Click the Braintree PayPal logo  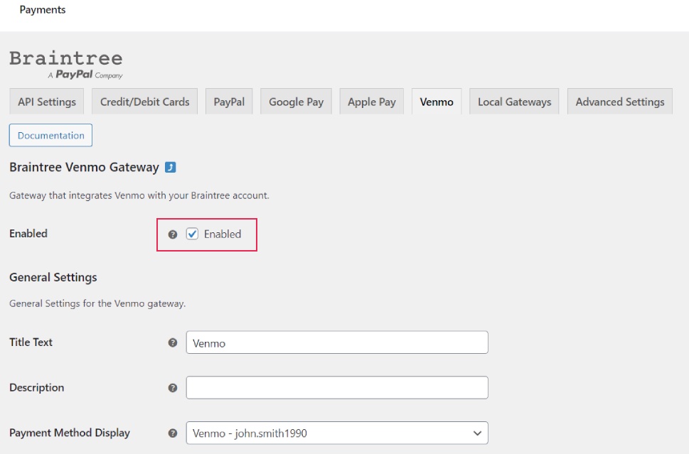tap(66, 64)
